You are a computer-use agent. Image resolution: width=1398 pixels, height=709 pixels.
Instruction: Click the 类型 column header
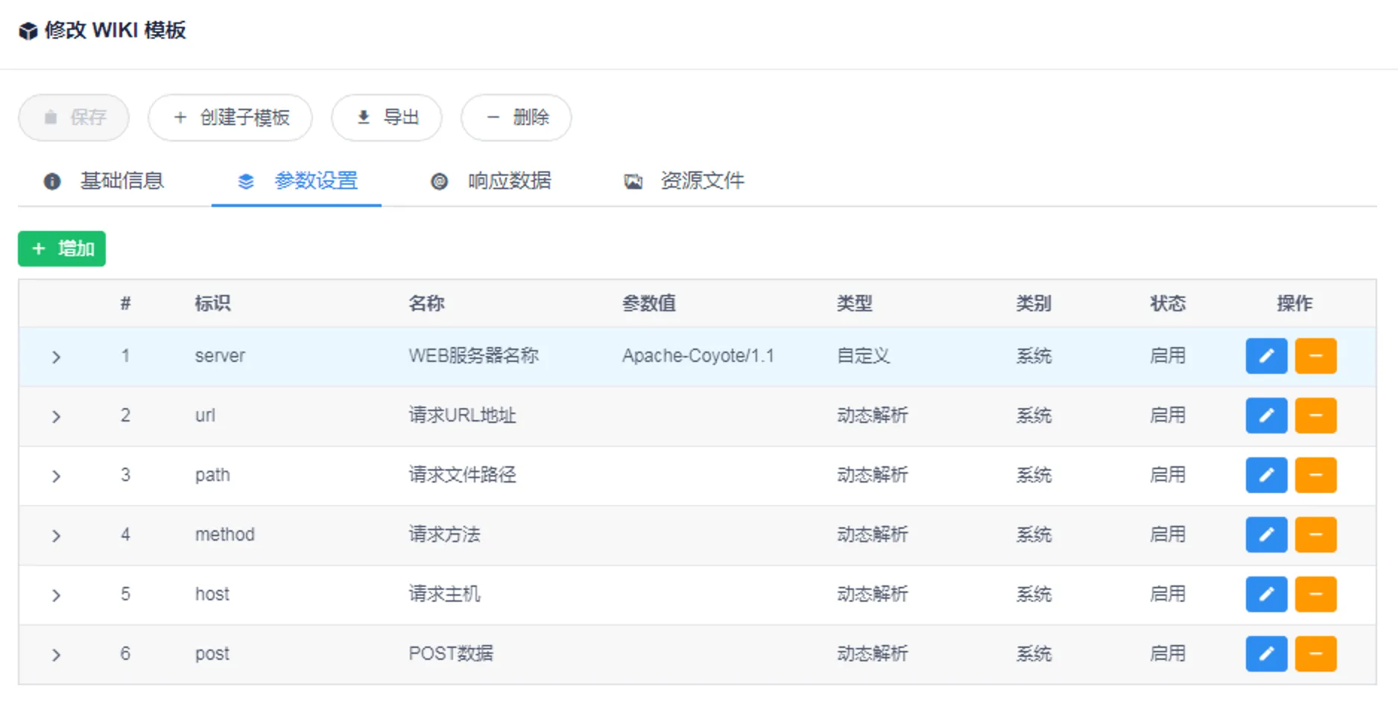tap(854, 303)
